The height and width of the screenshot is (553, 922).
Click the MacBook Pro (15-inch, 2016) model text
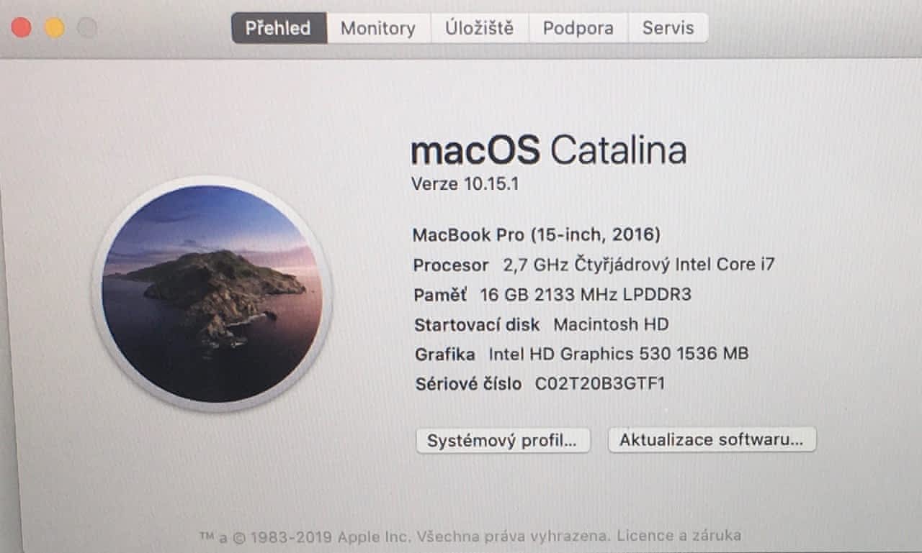point(536,234)
